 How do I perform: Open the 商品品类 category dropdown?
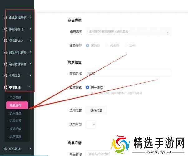pos(128,32)
